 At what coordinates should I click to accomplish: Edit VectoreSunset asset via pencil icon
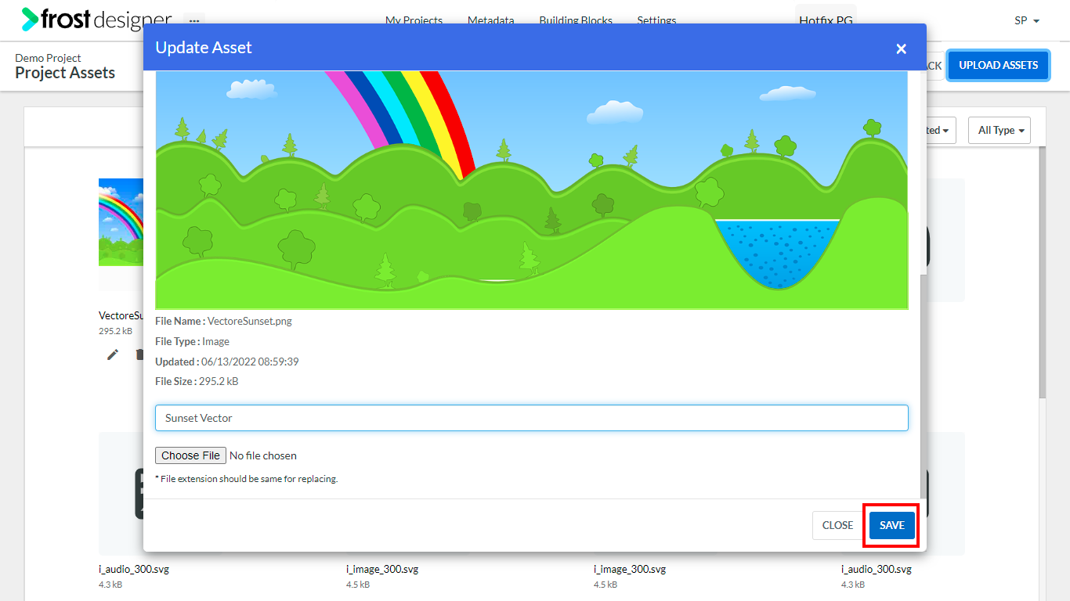(x=113, y=354)
